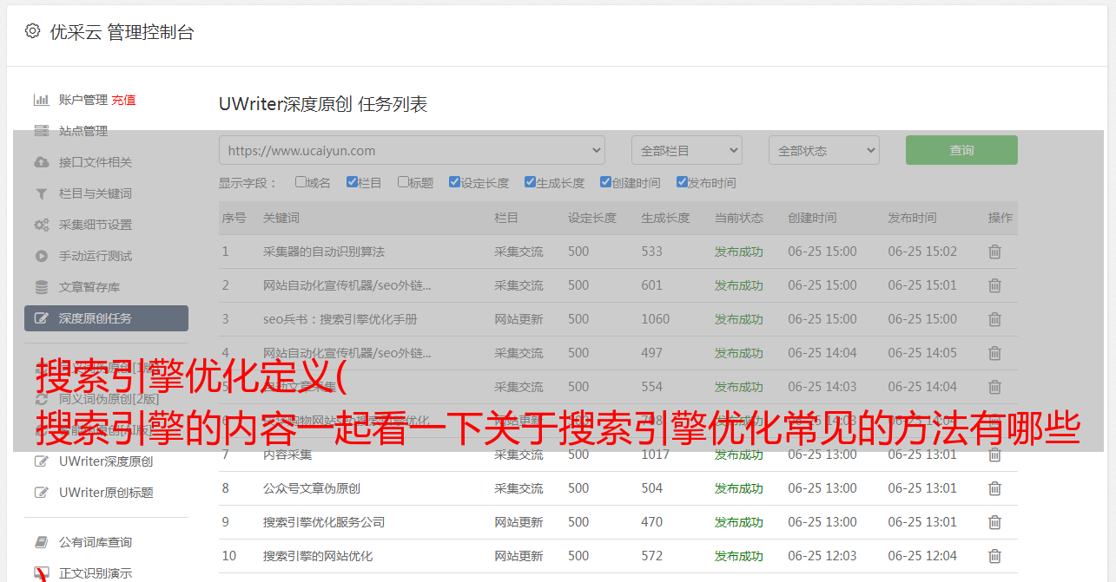Click the red 充值 link
The image size is (1116, 582).
point(123,100)
